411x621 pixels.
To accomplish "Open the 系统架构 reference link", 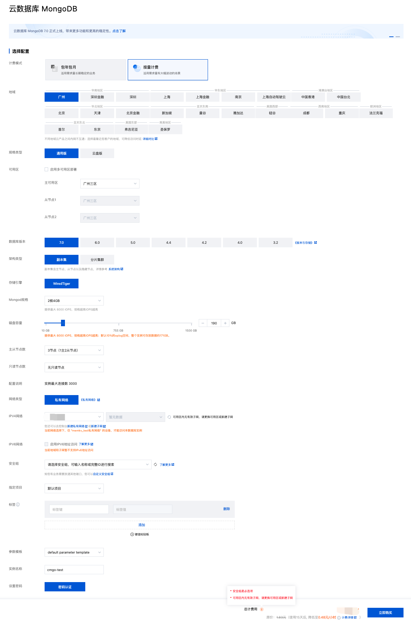I will click(116, 269).
